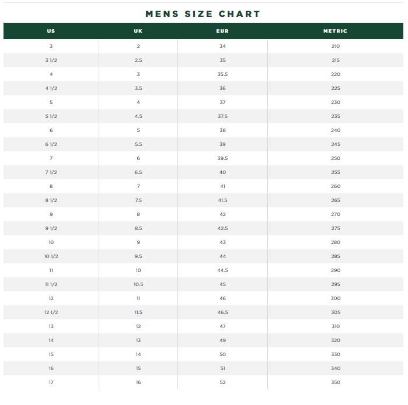Click the metric 305 value
The height and width of the screenshot is (405, 408).
tap(335, 312)
